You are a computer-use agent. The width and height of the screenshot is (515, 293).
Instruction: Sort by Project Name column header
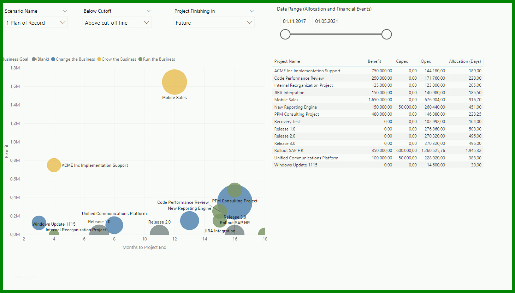click(x=287, y=61)
